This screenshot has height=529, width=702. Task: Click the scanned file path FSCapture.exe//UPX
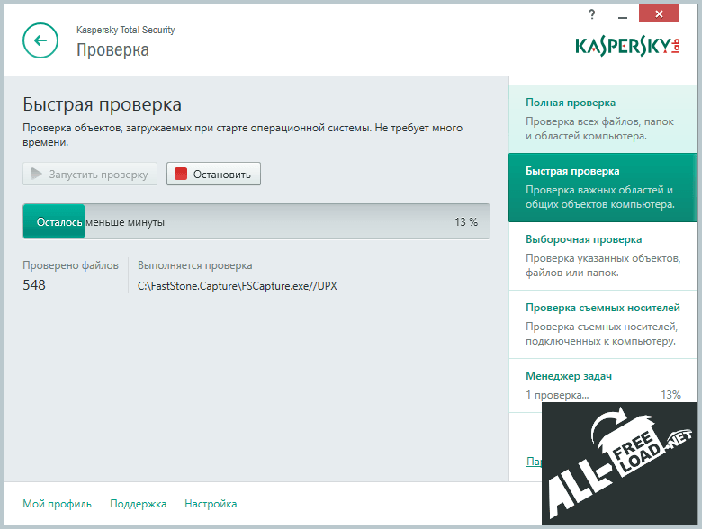coord(238,286)
